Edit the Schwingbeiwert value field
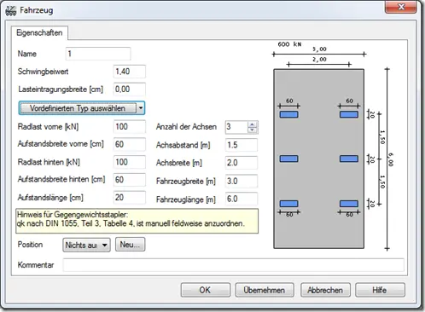Image resolution: width=425 pixels, height=312 pixels. (x=130, y=72)
